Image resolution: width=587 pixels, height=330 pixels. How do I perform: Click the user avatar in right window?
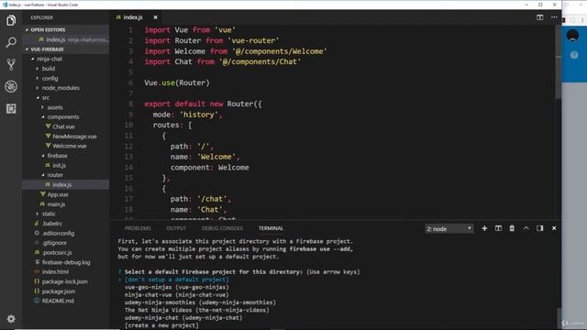572,36
